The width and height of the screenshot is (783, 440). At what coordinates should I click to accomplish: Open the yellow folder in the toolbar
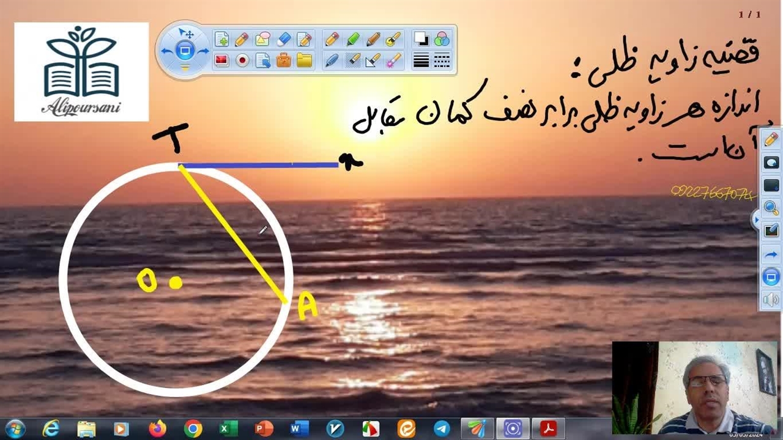[304, 61]
